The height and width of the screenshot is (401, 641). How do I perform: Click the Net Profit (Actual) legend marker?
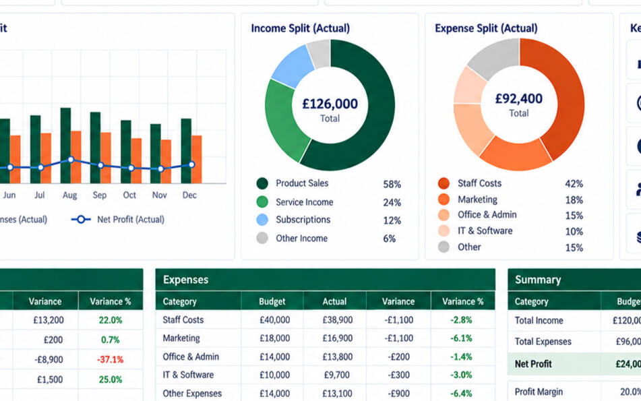point(80,220)
